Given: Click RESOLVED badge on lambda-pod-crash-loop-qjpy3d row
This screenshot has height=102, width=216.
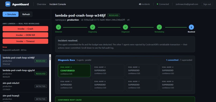Looking at the screenshot, I should 41,74.
